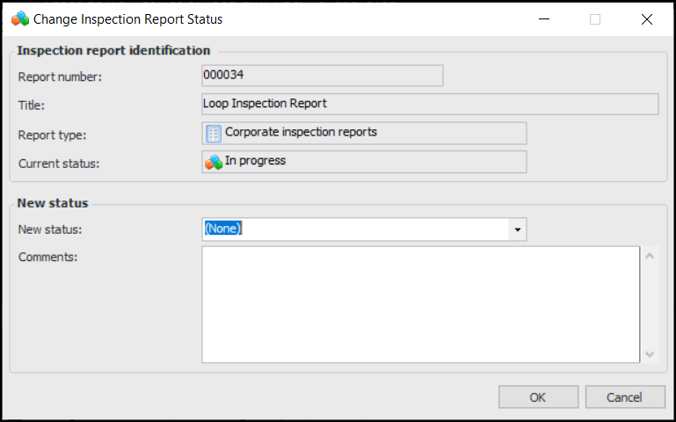Select the (None) text in New status box
Viewport: 676px width, 422px height.
point(222,229)
